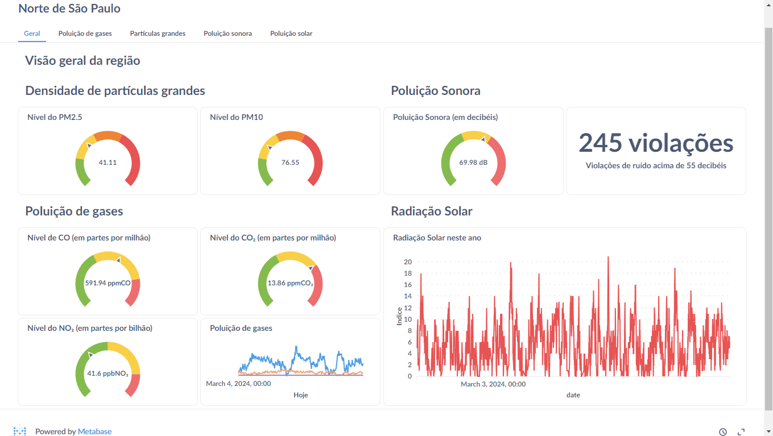The width and height of the screenshot is (773, 436).
Task: Click the Radiação Solar section heading
Action: tap(432, 211)
